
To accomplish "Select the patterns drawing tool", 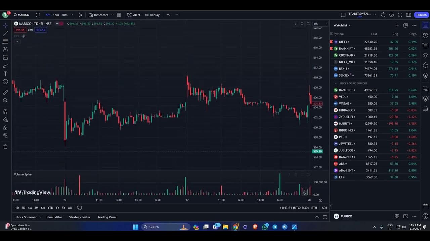I will [x=5, y=49].
